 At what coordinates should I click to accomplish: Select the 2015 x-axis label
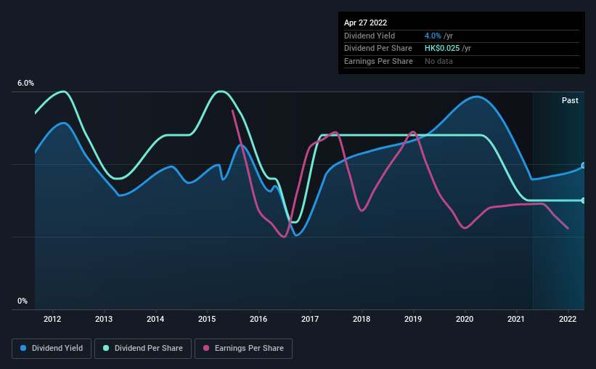point(207,319)
